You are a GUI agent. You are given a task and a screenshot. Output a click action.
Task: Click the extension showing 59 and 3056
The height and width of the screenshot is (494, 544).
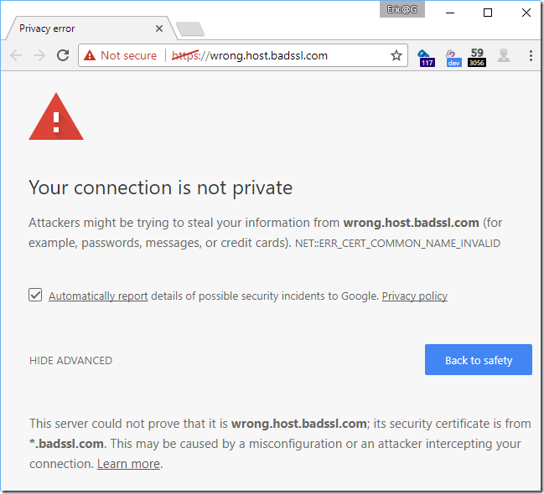pos(477,57)
